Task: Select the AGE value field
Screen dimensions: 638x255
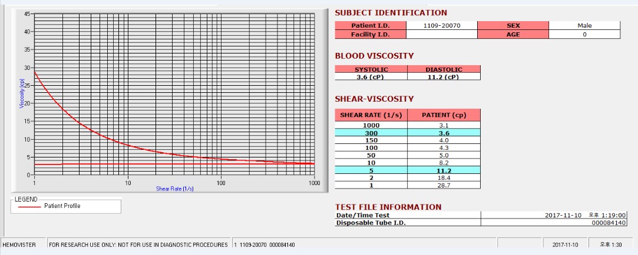Action: coord(584,35)
